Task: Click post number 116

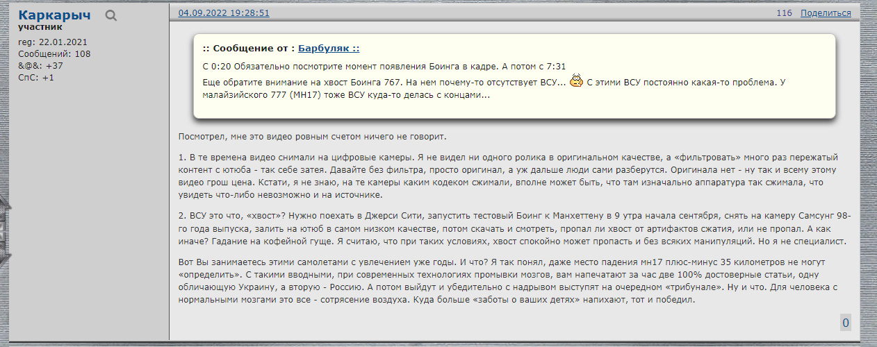Action: [x=784, y=13]
